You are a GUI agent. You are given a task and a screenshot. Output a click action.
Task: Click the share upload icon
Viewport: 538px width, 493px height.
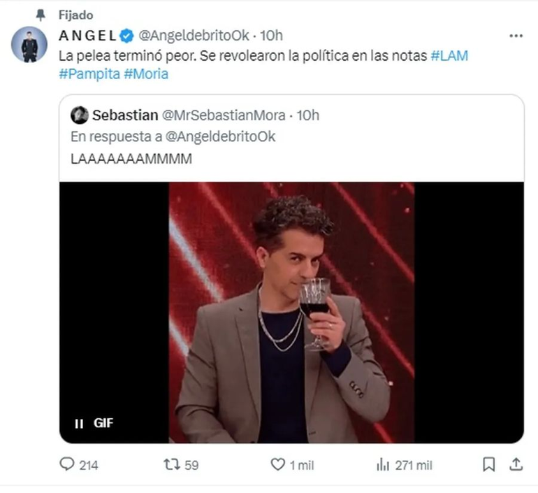[x=516, y=464]
